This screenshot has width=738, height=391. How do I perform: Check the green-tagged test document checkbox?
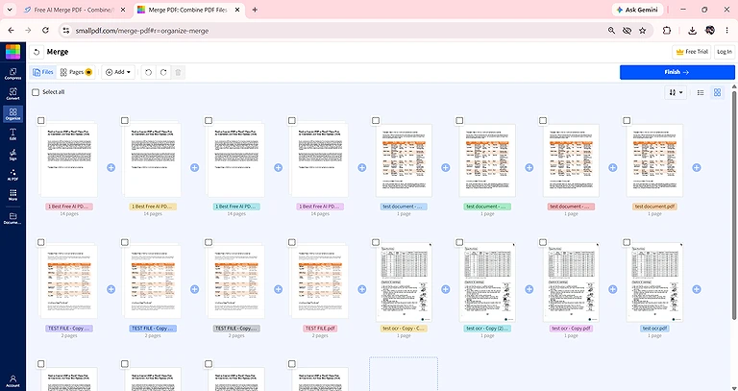[x=459, y=120]
